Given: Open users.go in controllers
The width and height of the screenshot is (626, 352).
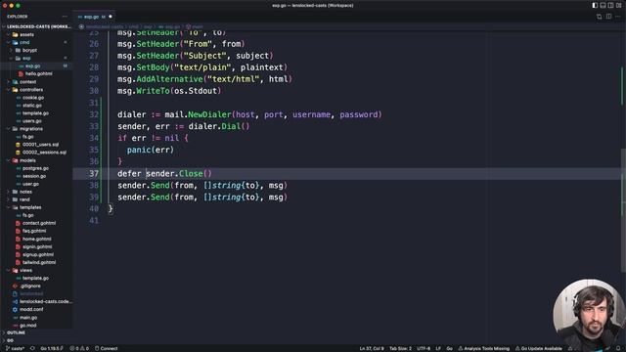Looking at the screenshot, I should (32, 121).
